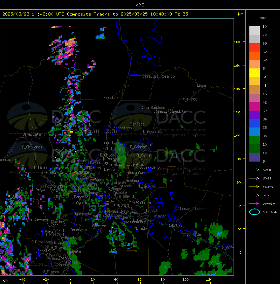Click the royal blue 36 dBZ swatch
The width and height of the screenshot is (280, 284).
[x=254, y=123]
